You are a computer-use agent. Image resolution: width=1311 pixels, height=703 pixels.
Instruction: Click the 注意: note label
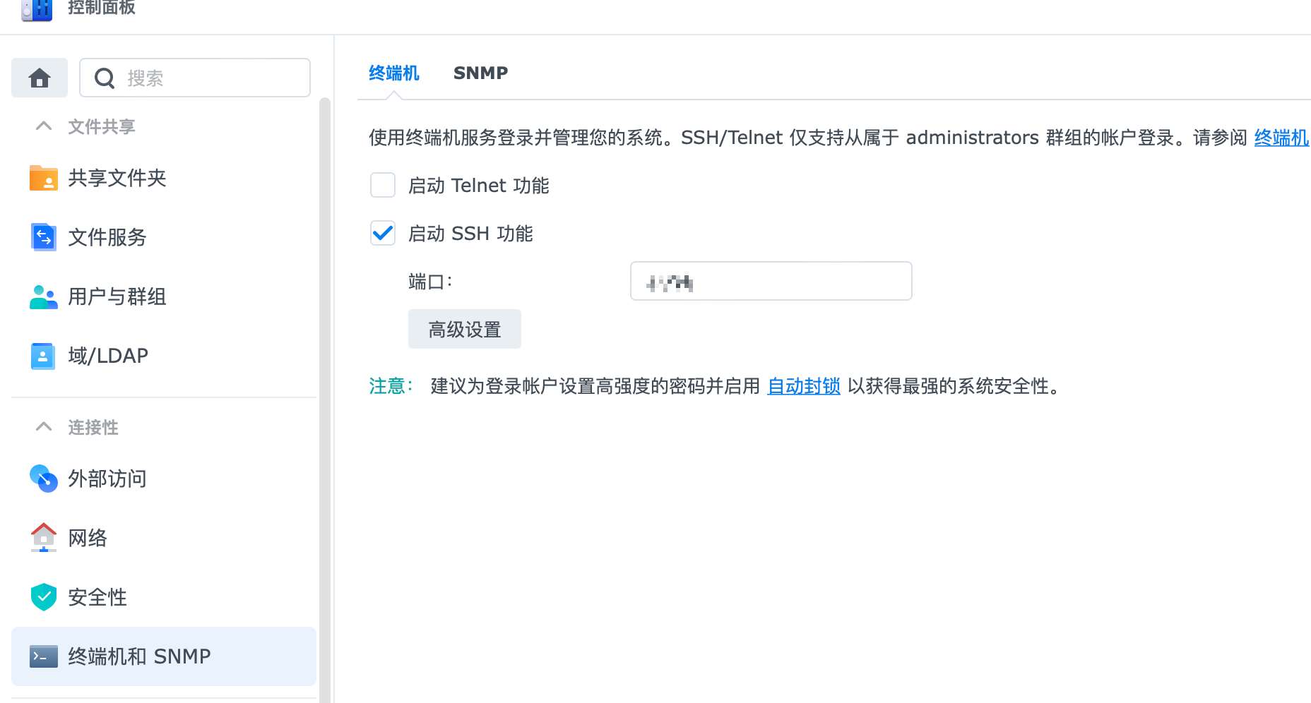tap(391, 386)
